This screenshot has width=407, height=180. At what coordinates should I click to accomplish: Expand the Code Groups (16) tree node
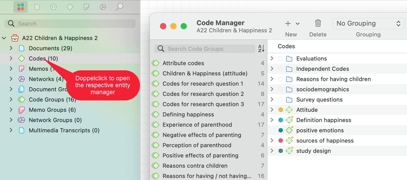tap(11, 99)
